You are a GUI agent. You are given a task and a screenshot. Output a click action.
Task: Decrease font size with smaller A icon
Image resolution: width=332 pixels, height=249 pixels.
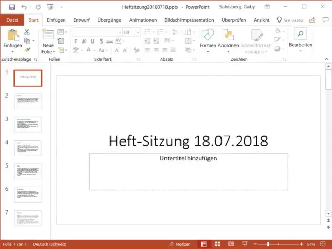pyautogui.click(x=125, y=50)
